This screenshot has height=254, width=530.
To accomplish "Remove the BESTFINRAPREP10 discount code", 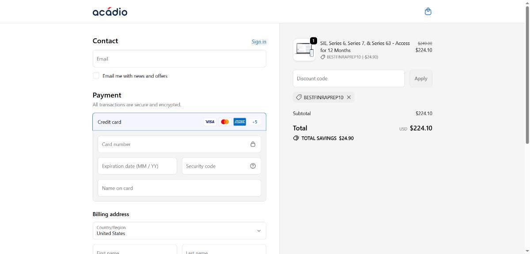I will click(349, 97).
